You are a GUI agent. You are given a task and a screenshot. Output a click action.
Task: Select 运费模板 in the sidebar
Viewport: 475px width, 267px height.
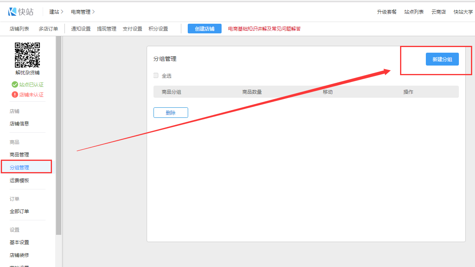(x=19, y=181)
